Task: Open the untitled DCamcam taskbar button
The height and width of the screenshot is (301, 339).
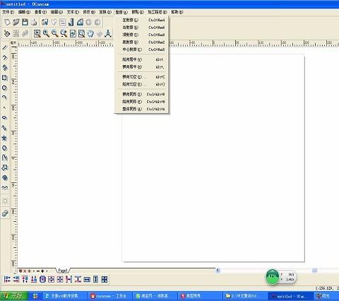Action: coord(290,296)
